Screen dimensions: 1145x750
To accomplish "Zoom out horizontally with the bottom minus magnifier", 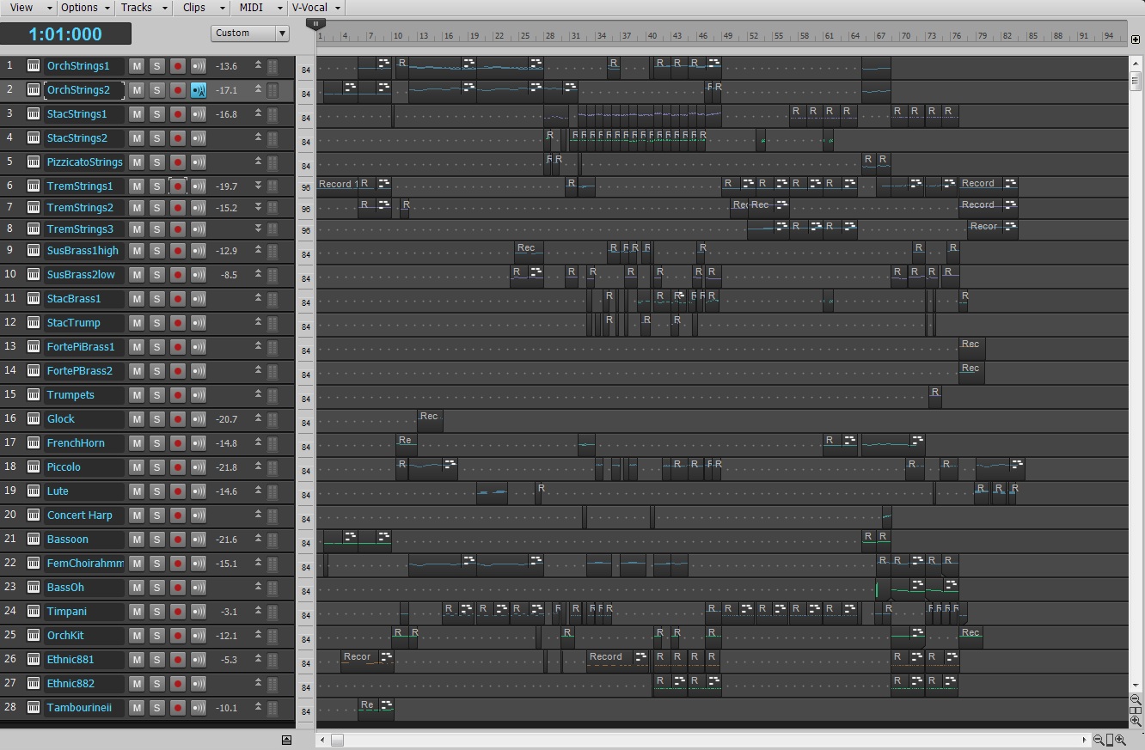I will (x=1099, y=740).
